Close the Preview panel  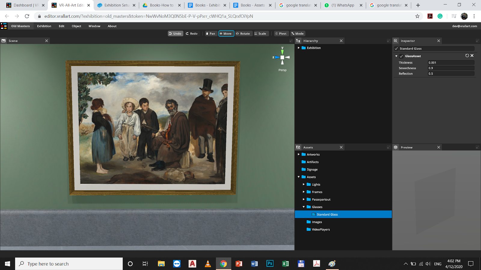coord(439,147)
